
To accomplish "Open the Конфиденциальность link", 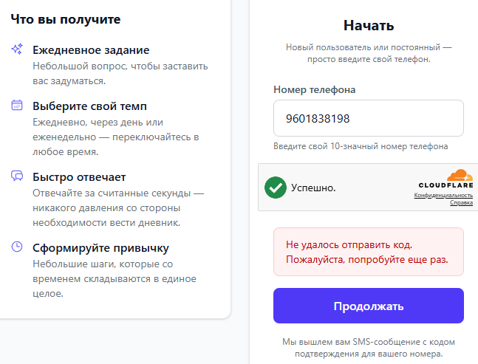I will point(443,195).
